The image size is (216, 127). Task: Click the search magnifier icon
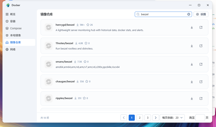[138, 14]
